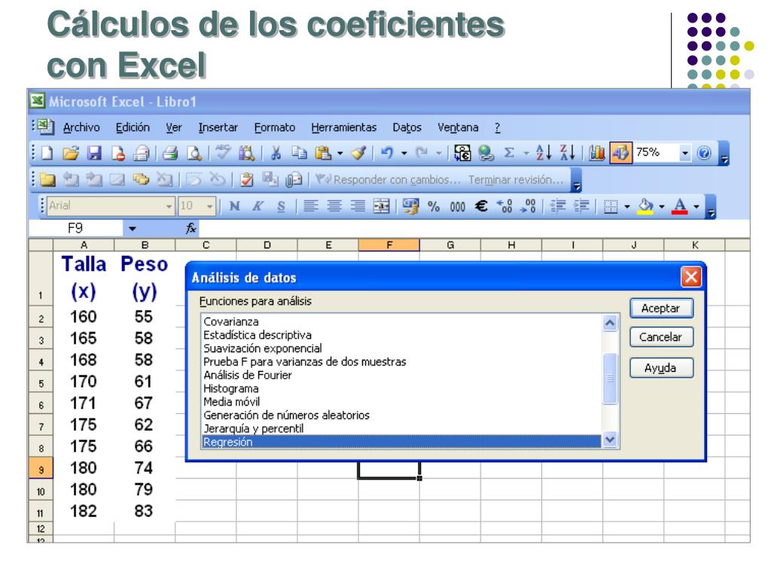Click the list scroll down arrow
The width and height of the screenshot is (771, 578).
pyautogui.click(x=610, y=440)
